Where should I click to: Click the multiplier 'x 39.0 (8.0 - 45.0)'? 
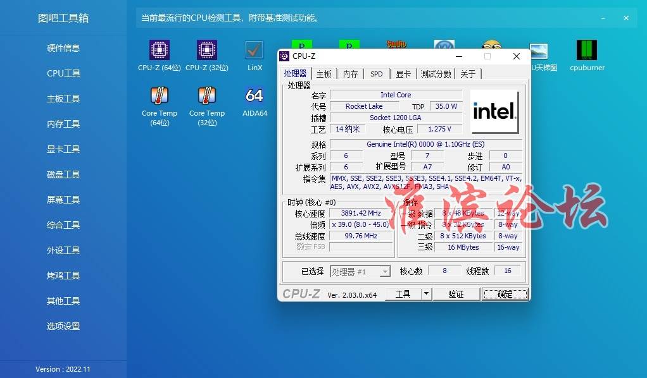pos(361,224)
